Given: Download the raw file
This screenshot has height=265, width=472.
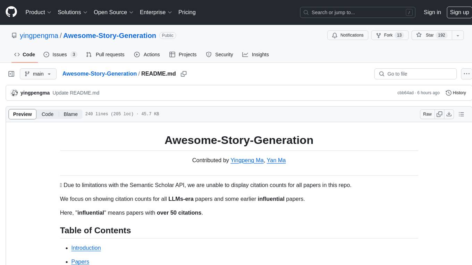Looking at the screenshot, I should pyautogui.click(x=449, y=114).
